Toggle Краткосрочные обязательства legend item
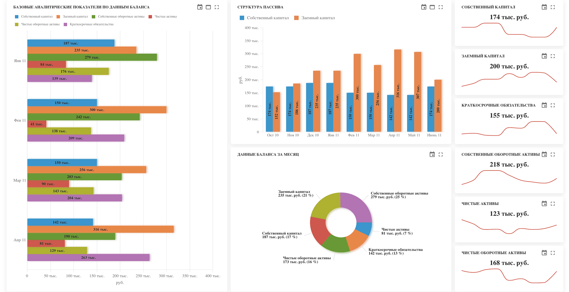This screenshot has height=292, width=569. click(89, 24)
